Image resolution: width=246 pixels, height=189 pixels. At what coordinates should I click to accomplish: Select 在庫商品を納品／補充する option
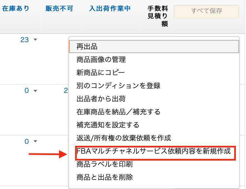pyautogui.click(x=118, y=112)
